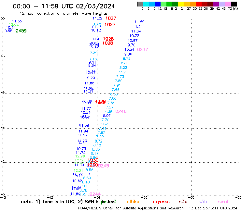Viewport: 241px width, 211px height.
Task: Click the black swatch at the scale's end
Action: 234,4
